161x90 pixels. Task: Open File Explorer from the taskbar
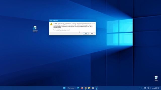(x=89, y=88)
